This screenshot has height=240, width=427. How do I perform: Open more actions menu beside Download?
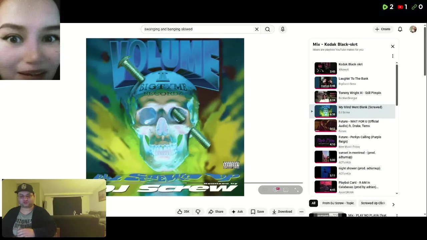(301, 212)
